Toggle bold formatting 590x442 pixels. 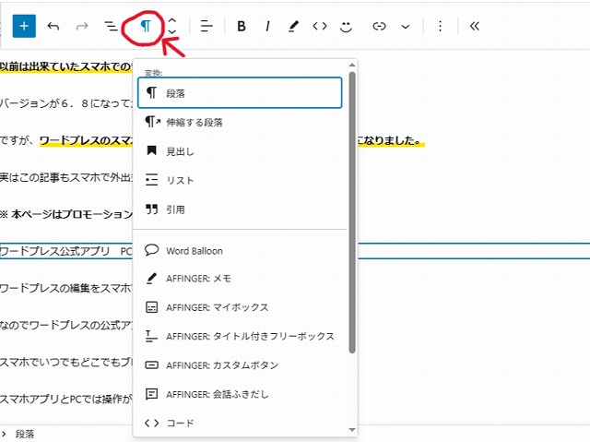(242, 27)
